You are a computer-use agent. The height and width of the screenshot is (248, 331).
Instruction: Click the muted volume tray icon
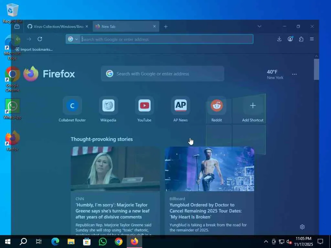pos(289,242)
